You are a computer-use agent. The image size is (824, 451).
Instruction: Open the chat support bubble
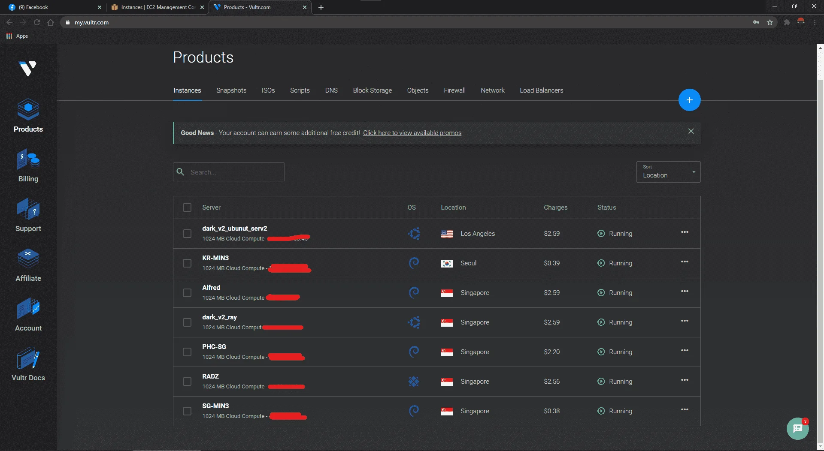pos(797,428)
